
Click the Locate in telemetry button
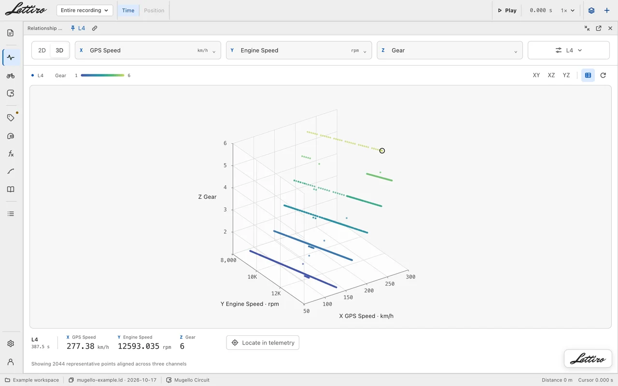(263, 343)
